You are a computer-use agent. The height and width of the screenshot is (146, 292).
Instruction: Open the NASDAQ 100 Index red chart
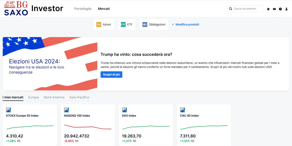click(x=88, y=127)
